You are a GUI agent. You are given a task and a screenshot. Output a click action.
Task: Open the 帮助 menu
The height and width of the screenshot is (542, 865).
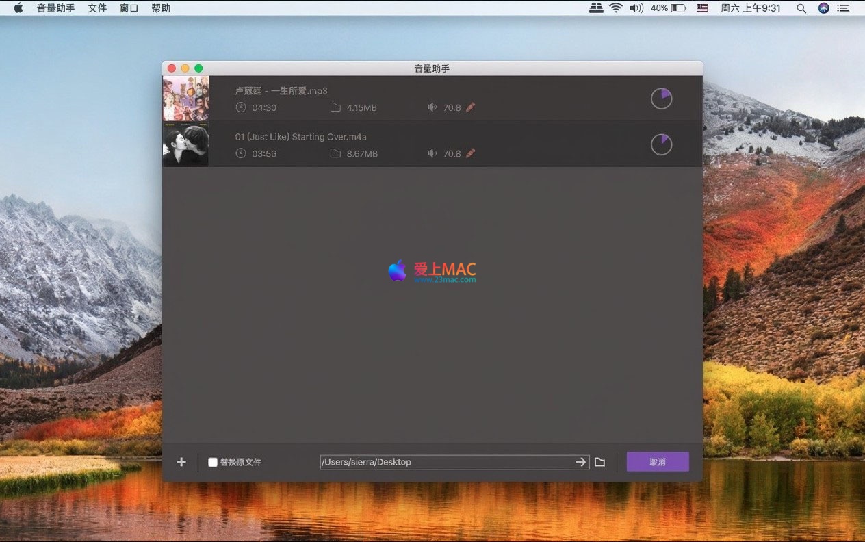pyautogui.click(x=161, y=8)
